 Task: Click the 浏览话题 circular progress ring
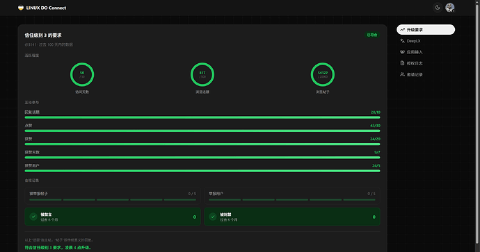point(202,74)
